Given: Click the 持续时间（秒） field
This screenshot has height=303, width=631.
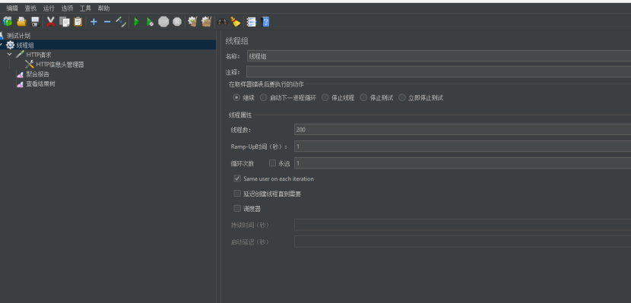Looking at the screenshot, I should (462, 225).
